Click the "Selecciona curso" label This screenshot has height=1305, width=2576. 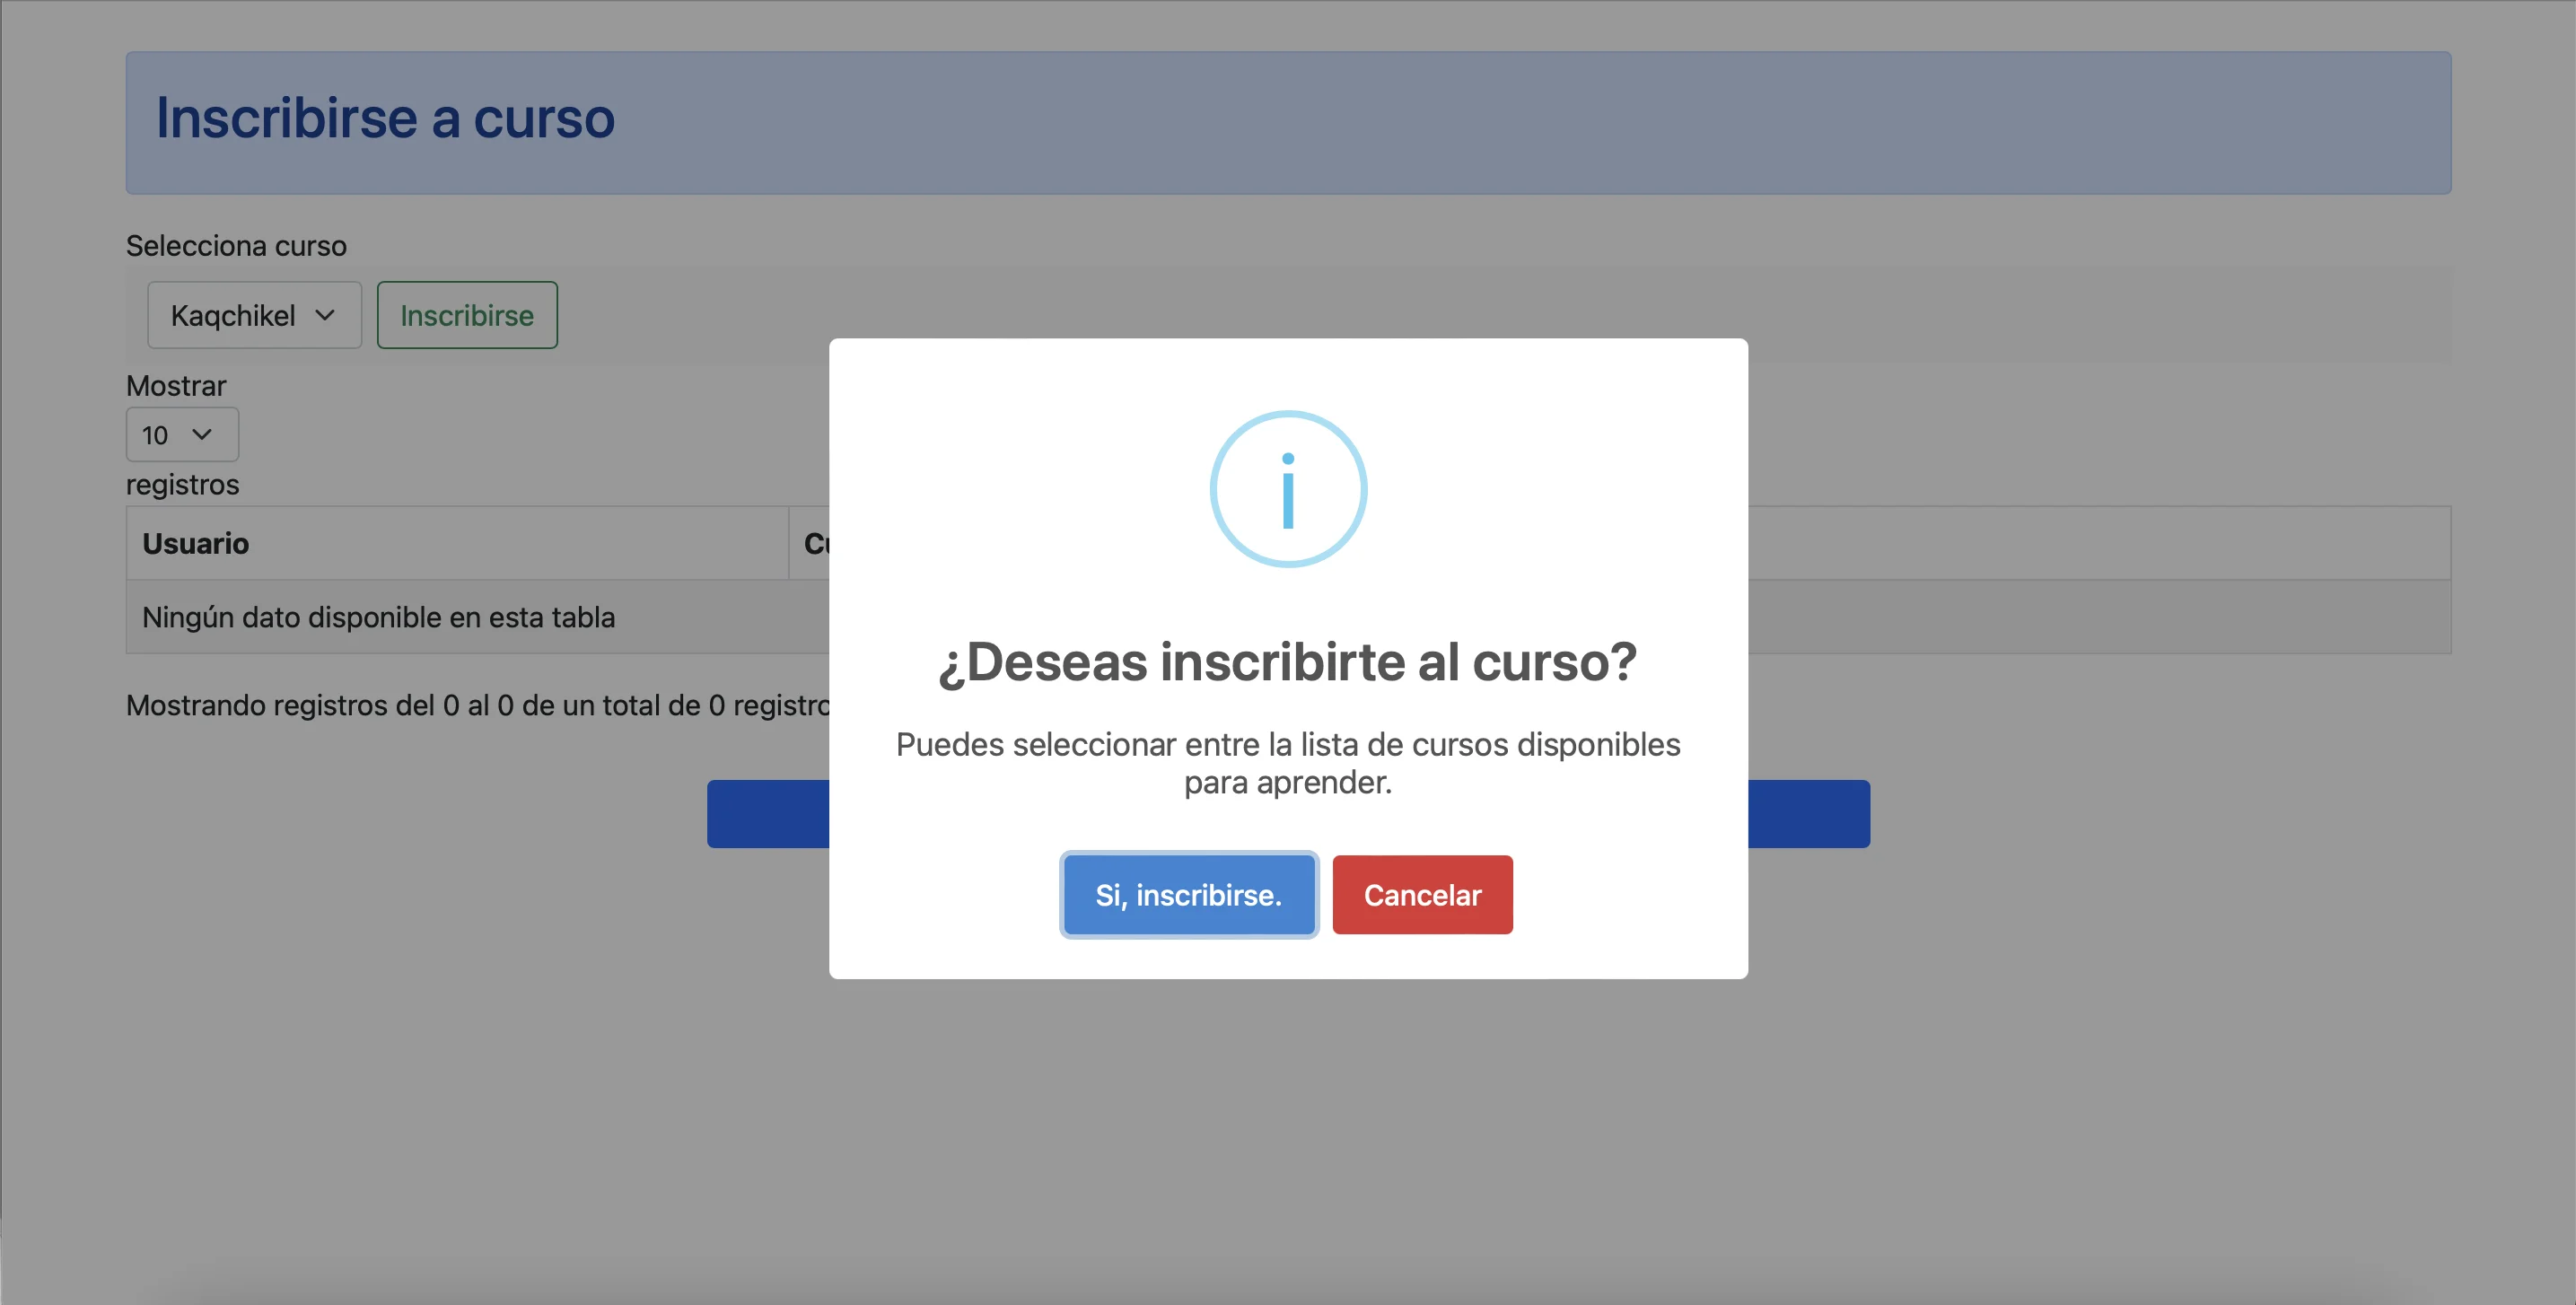point(236,246)
